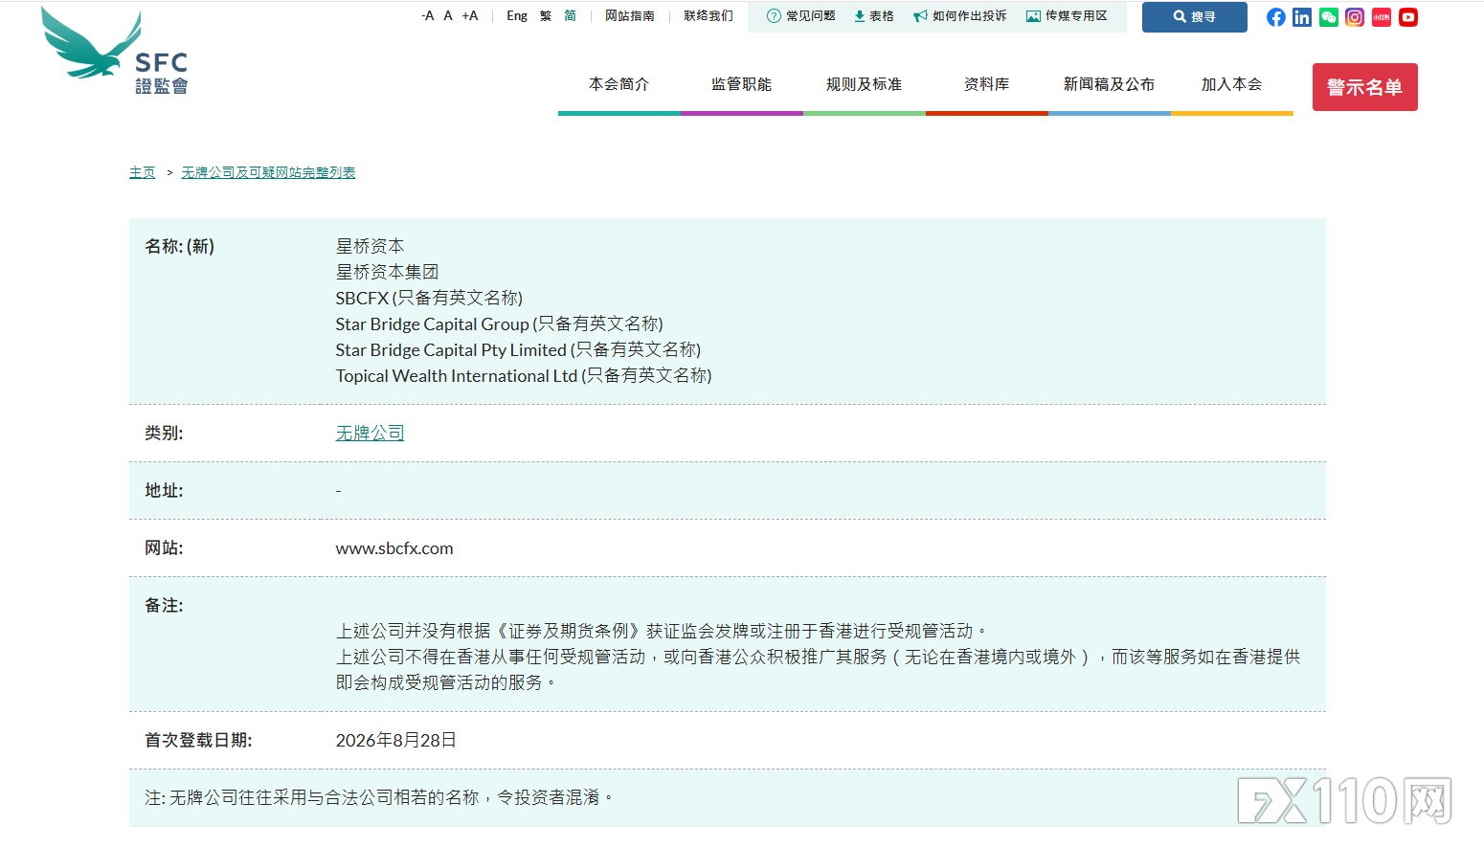Open the 资料库 navigation menu
Viewport: 1484px width, 848px height.
(987, 85)
